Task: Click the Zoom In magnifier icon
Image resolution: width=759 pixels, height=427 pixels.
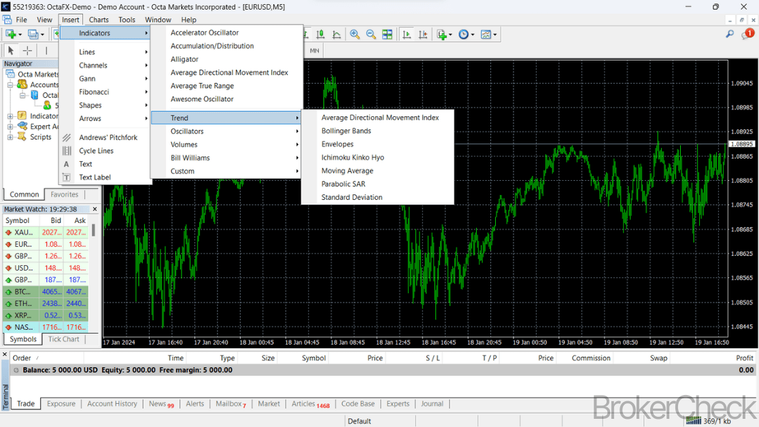Action: pyautogui.click(x=355, y=35)
